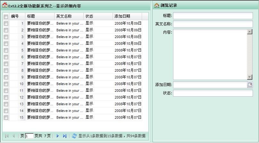
Task: Click the 内容 scrollbar up arrow
Action: click(x=250, y=32)
